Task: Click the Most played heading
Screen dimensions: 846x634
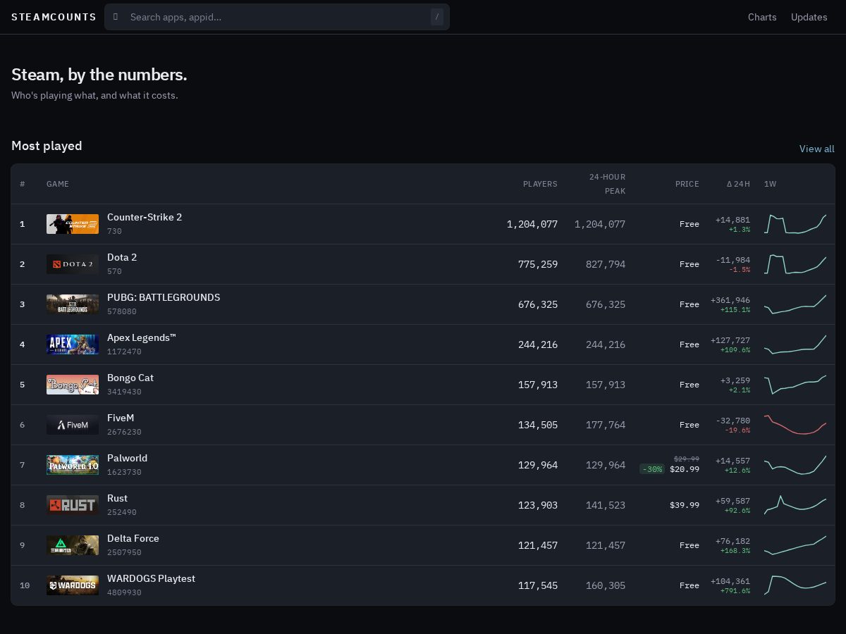Action: coord(47,146)
